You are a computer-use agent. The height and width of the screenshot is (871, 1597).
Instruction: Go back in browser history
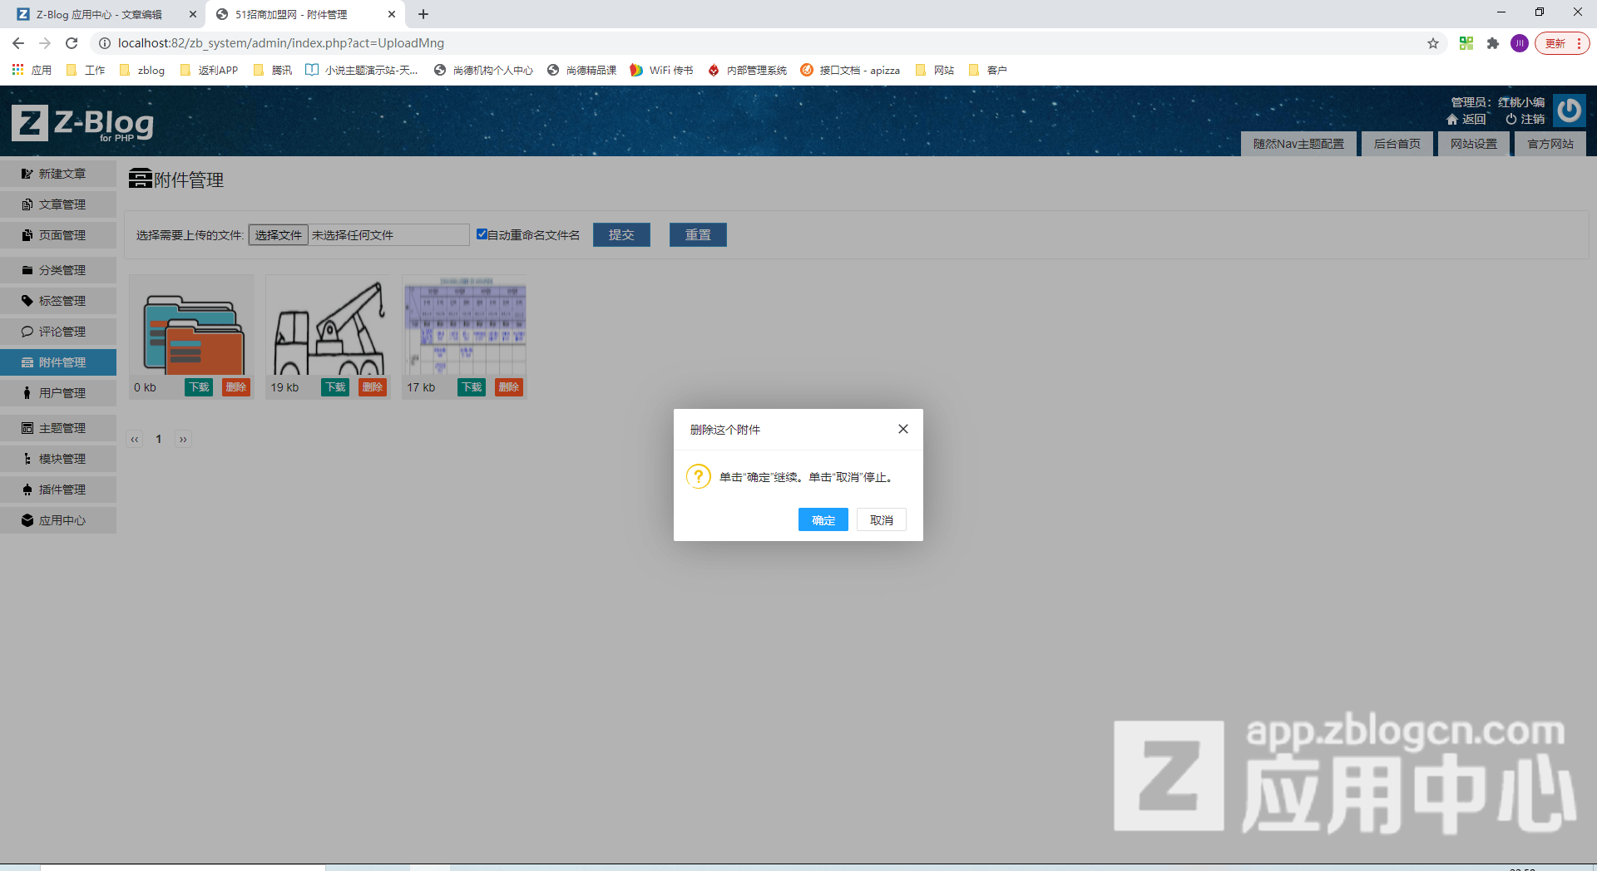click(18, 43)
